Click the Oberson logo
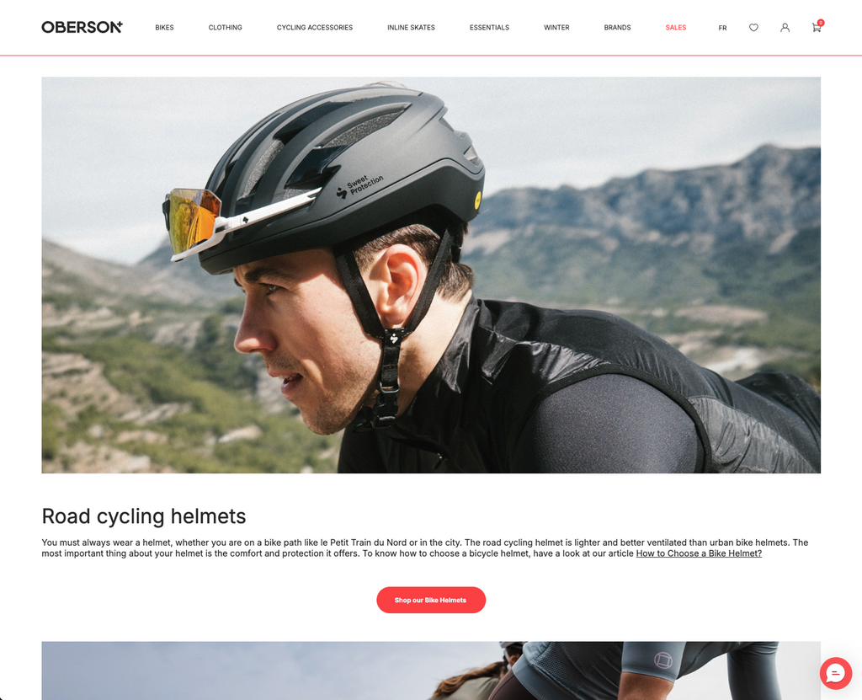862x700 pixels. 82,27
